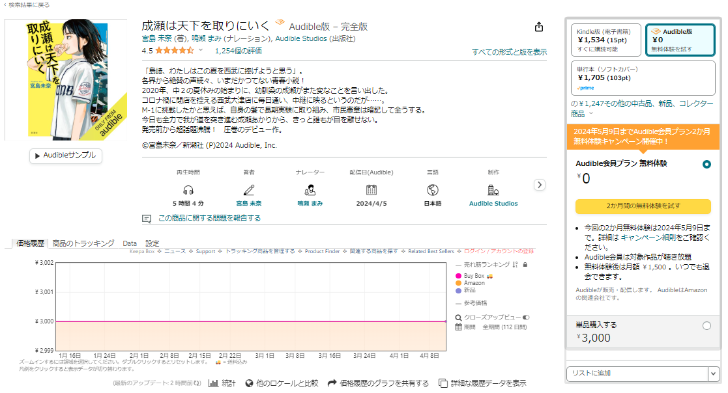Switch to the 商品のトラッキング tab
This screenshot has height=393, width=728.
[x=83, y=243]
